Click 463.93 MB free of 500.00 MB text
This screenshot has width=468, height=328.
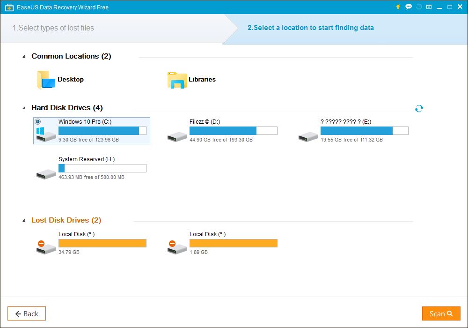[91, 177]
